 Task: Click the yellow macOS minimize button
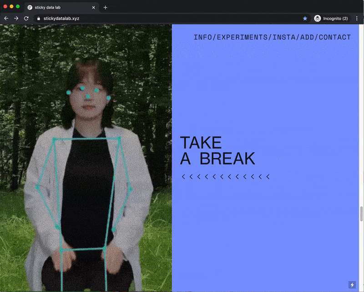tap(12, 6)
